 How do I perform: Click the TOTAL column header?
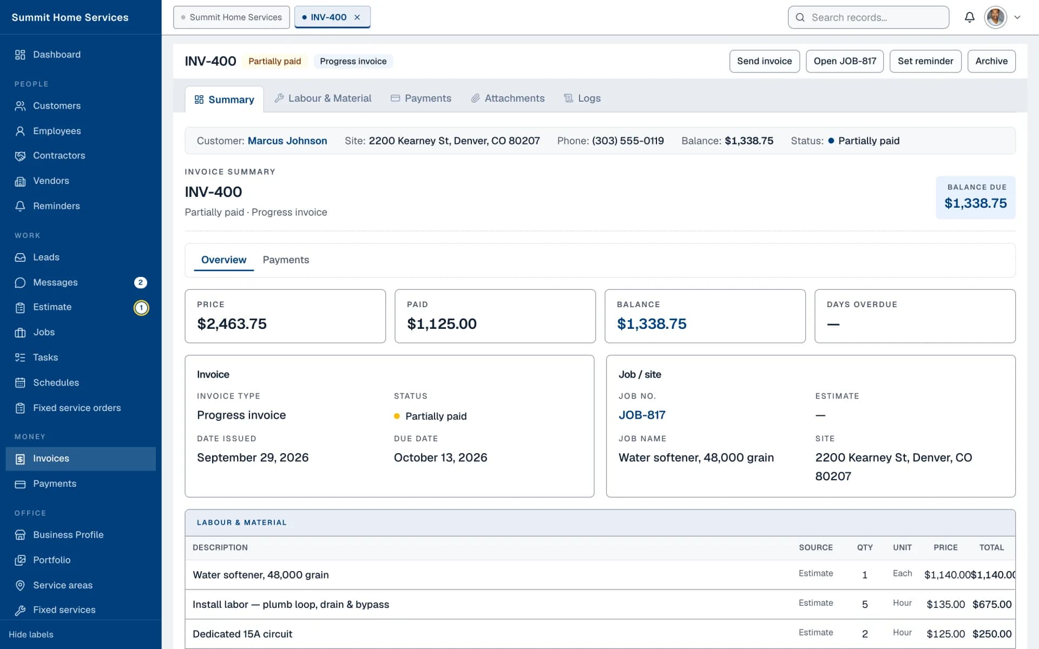pyautogui.click(x=991, y=548)
